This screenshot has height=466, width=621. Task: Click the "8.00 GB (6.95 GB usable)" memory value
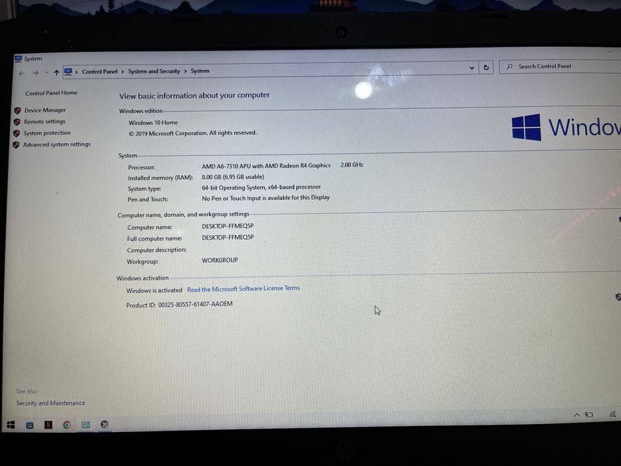(x=233, y=177)
